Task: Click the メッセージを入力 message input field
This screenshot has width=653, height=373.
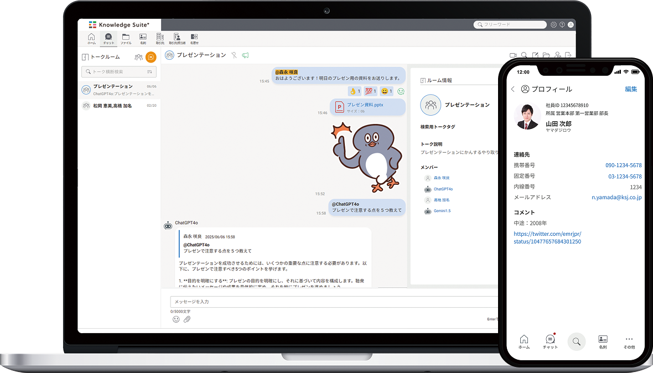Action: [x=332, y=302]
